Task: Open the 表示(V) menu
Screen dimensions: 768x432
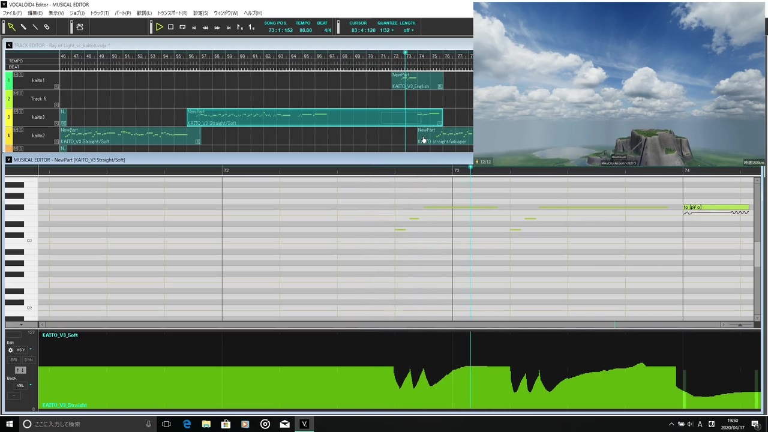Action: (x=56, y=13)
